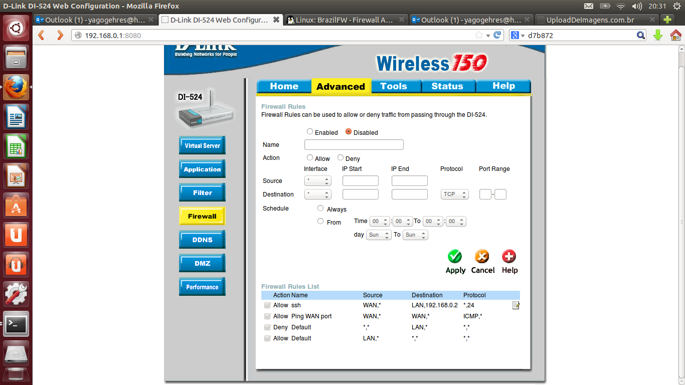Open a new tab with plus button
This screenshot has width=685, height=385.
pos(667,20)
